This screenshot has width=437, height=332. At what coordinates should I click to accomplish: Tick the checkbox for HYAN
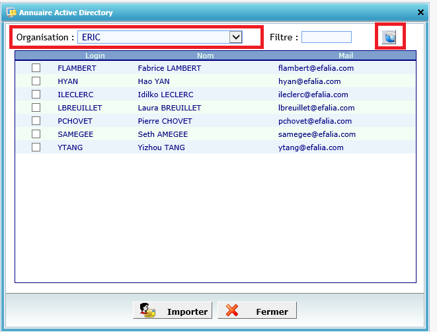pyautogui.click(x=36, y=81)
